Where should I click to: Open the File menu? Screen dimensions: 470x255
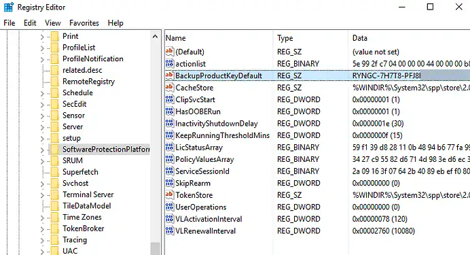(x=10, y=23)
